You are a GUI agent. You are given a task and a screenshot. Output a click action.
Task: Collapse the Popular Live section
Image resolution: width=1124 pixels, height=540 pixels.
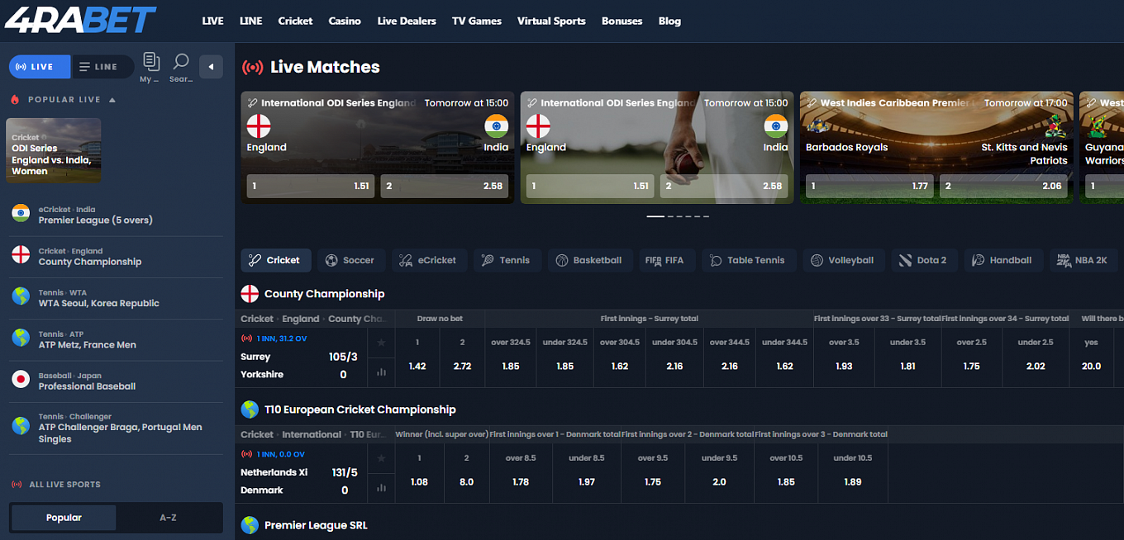coord(112,100)
